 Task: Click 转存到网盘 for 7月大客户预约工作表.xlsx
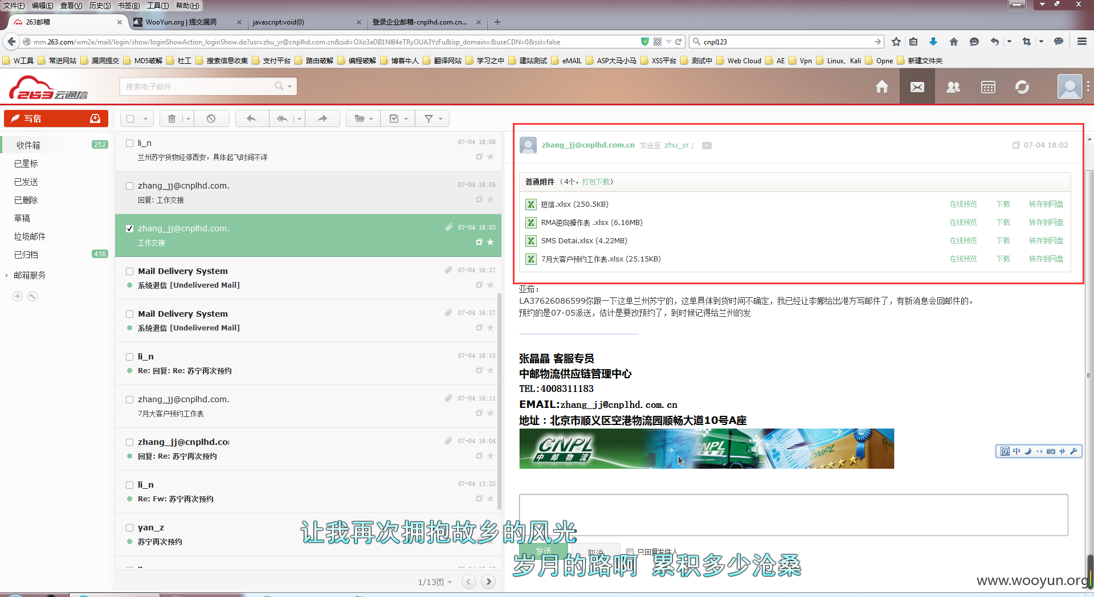pos(1046,259)
